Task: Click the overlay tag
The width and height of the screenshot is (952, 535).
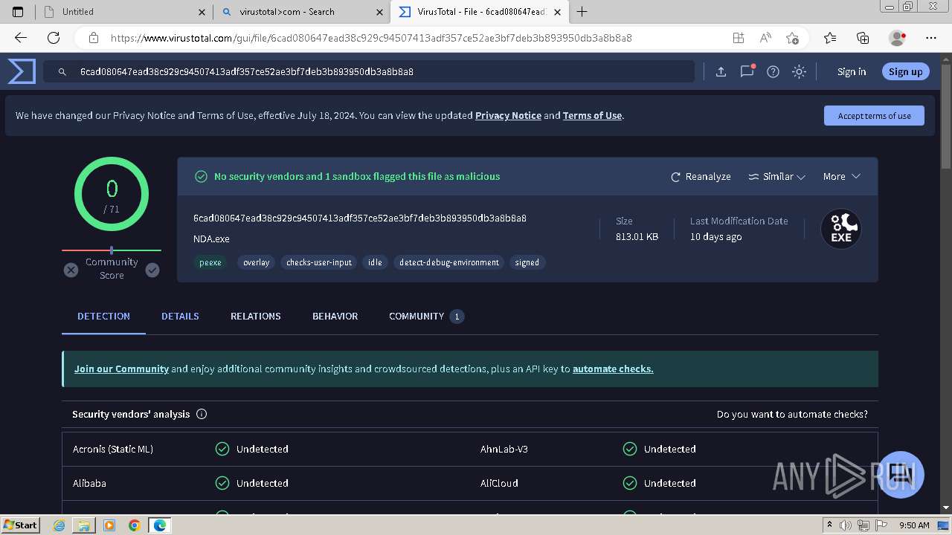Action: pyautogui.click(x=256, y=262)
